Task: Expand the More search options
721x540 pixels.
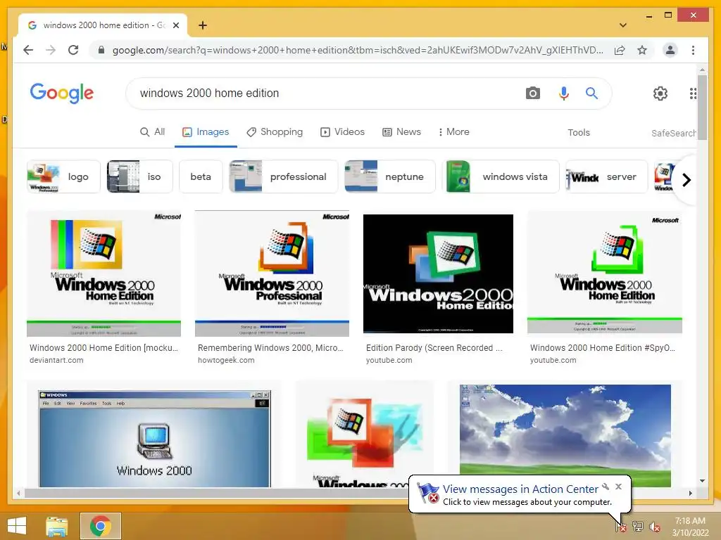Action: point(453,131)
